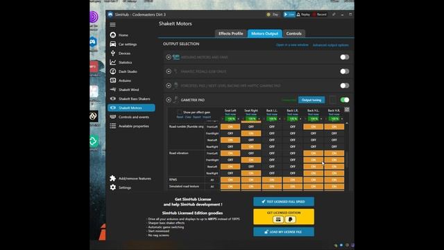Select the ShakeIt Motors sidebar icon

point(112,108)
